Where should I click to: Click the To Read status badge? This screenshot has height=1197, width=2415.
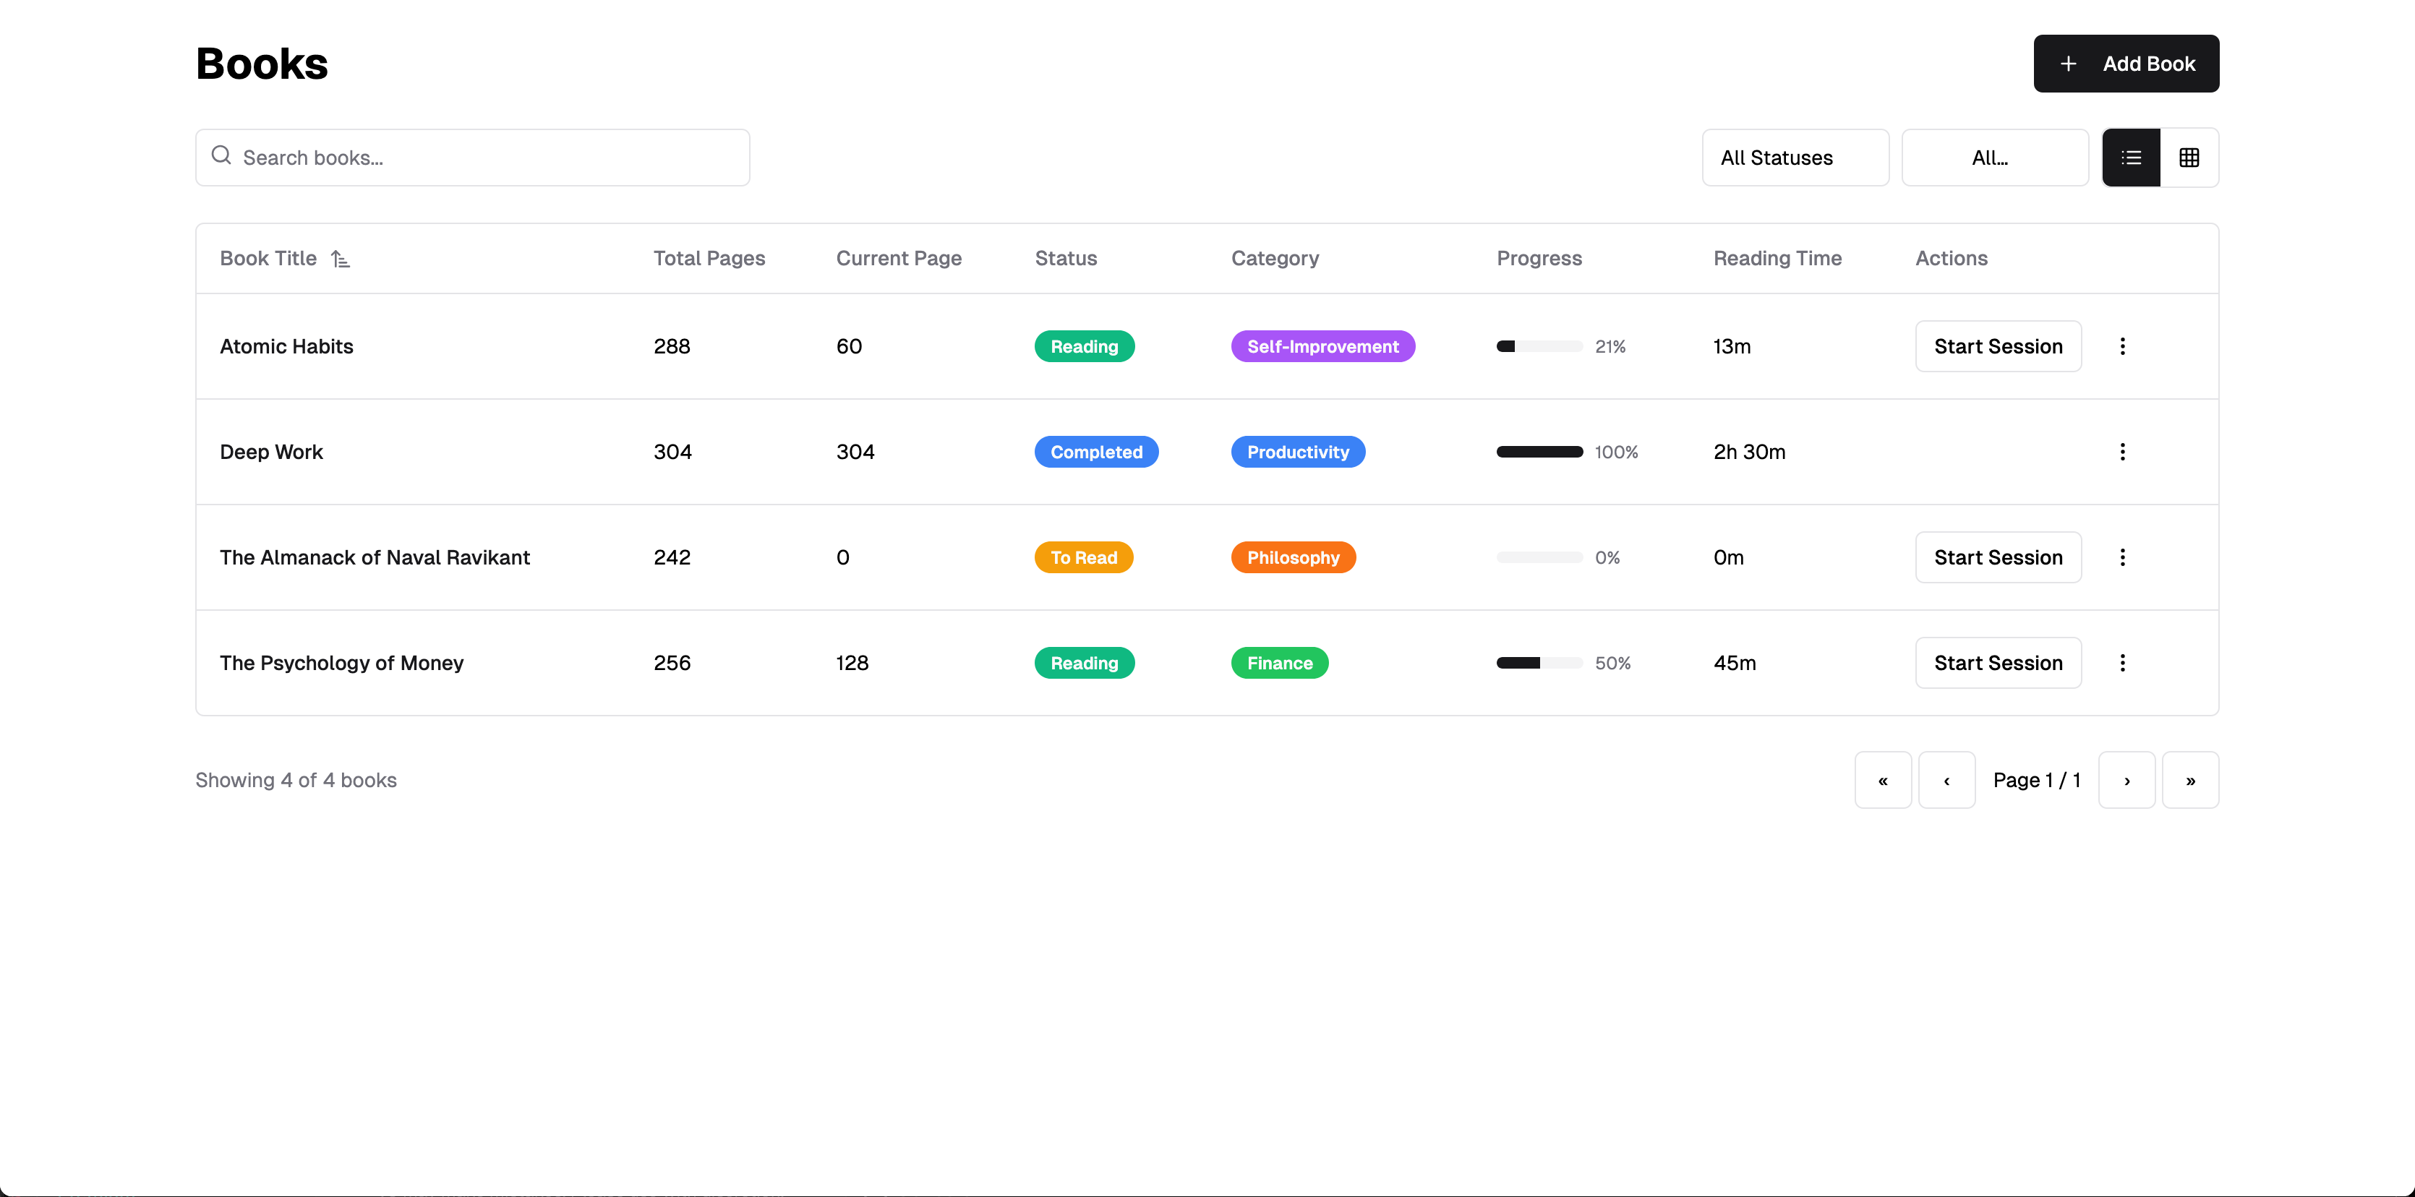coord(1084,558)
